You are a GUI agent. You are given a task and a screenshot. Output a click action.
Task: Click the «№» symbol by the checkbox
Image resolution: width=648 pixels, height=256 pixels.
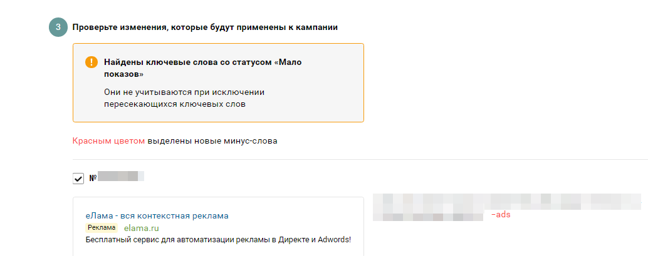[92, 178]
